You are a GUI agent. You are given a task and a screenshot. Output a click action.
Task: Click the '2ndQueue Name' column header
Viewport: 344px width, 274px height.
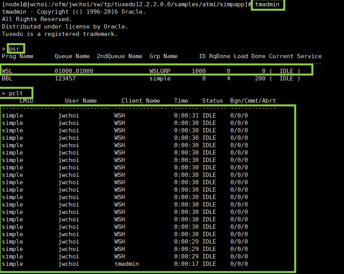click(119, 56)
